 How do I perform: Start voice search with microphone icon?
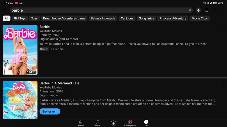point(198,10)
